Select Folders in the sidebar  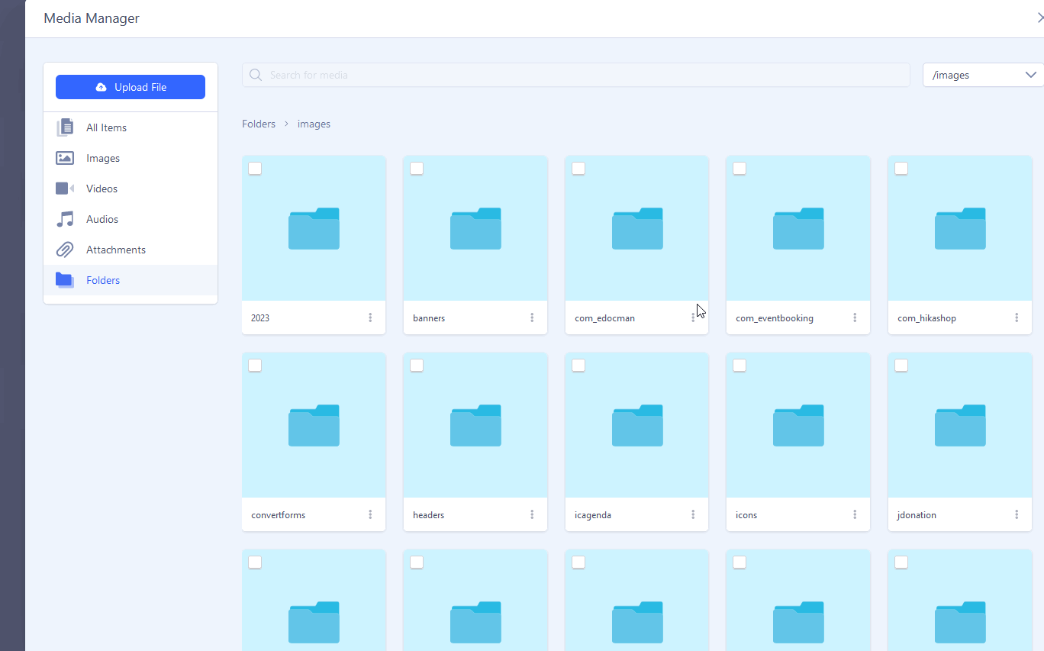(103, 280)
